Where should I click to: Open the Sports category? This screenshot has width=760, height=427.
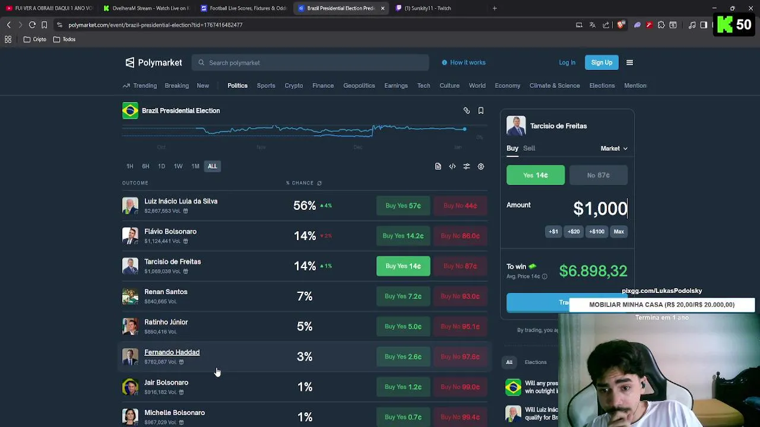click(x=266, y=85)
